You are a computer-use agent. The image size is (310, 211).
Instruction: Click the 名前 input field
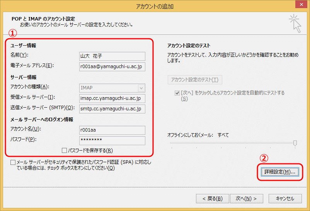[x=112, y=56]
